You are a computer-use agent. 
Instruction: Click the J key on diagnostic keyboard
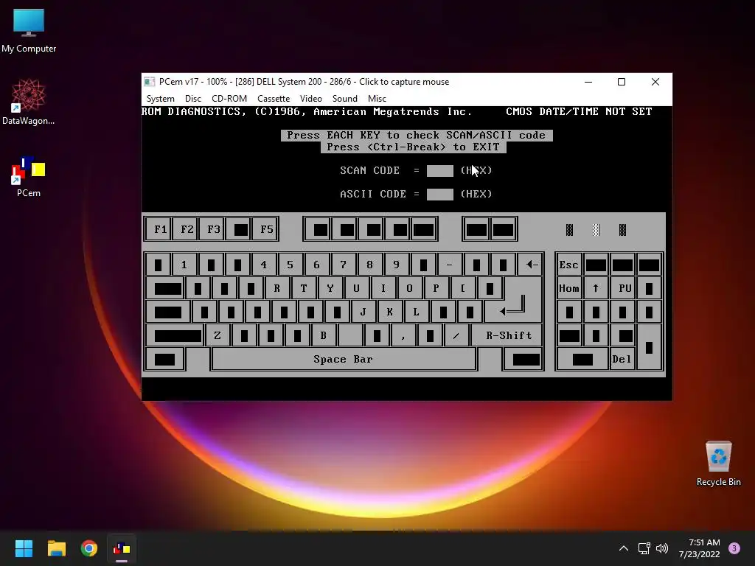363,312
